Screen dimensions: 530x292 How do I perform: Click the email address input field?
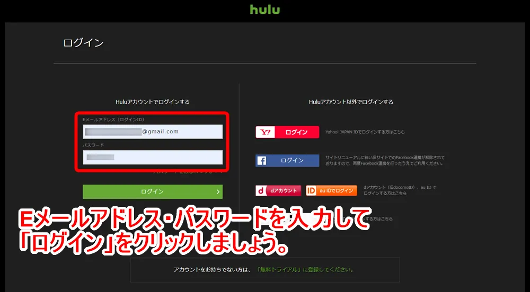pyautogui.click(x=153, y=132)
